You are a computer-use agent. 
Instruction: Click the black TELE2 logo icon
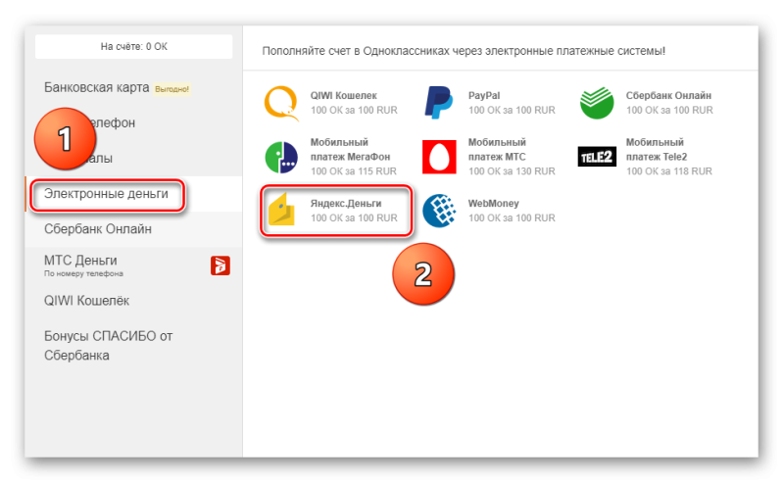tap(597, 157)
